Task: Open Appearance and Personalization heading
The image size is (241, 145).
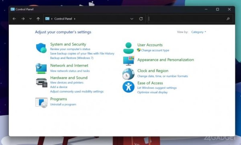Action: (165, 60)
